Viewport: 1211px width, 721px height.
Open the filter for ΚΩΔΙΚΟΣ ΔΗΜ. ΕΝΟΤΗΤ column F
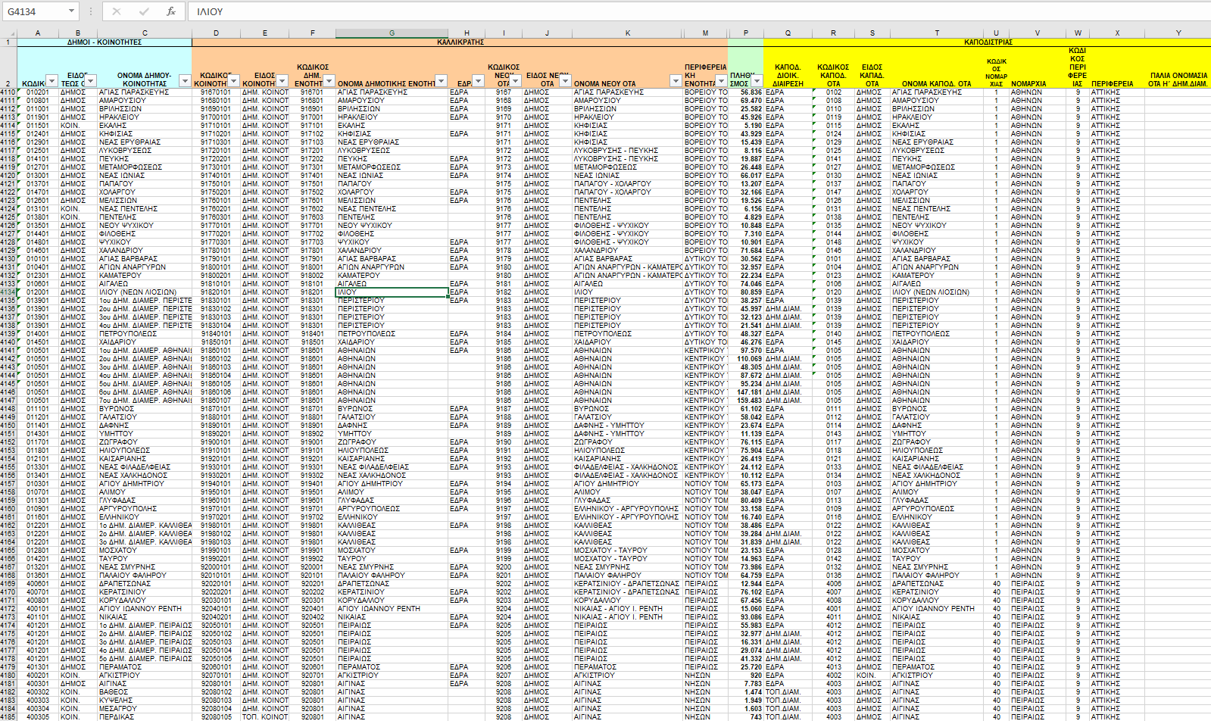(x=329, y=81)
